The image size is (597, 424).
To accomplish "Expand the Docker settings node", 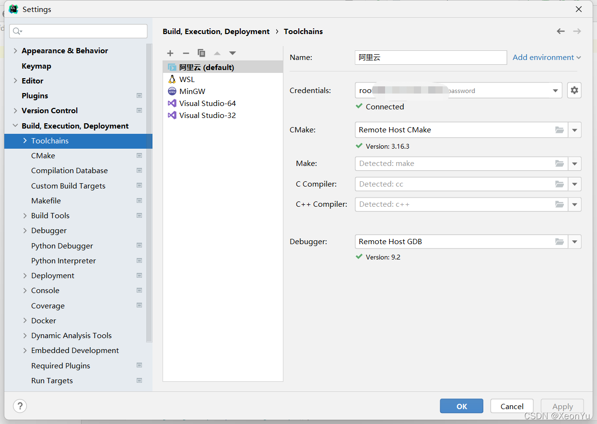I will click(x=25, y=321).
